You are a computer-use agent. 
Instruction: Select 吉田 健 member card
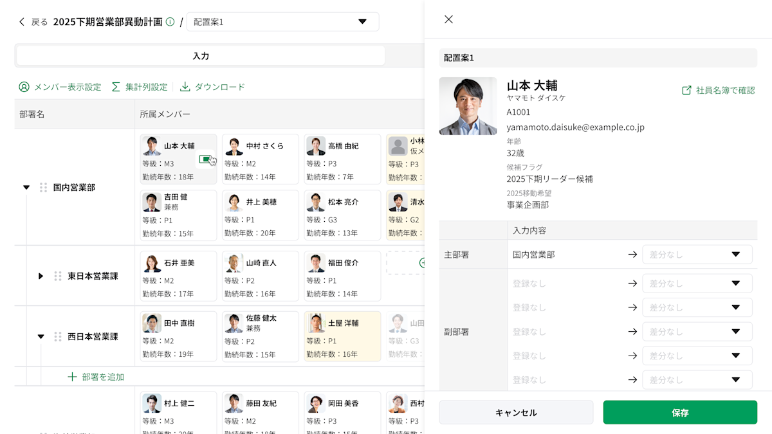pos(178,215)
